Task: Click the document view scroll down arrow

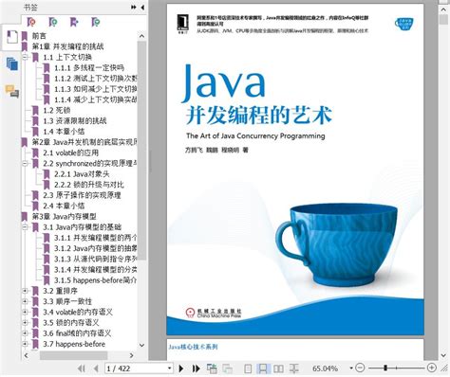Action: (443, 355)
